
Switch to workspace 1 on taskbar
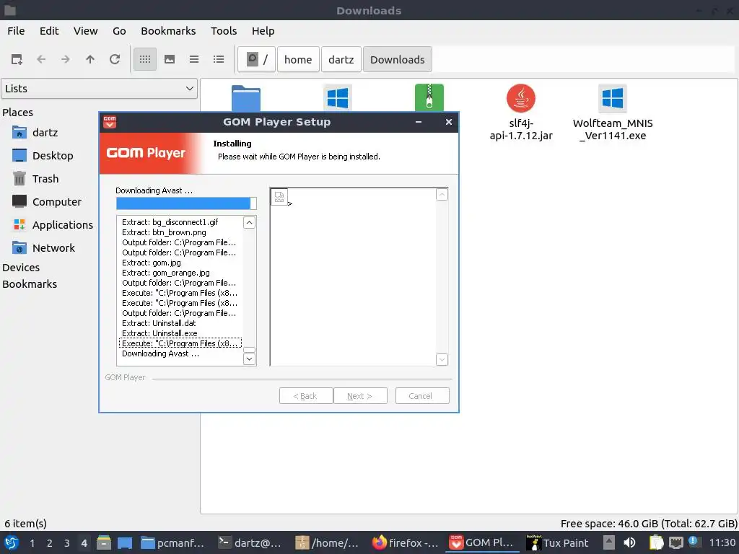pos(32,543)
